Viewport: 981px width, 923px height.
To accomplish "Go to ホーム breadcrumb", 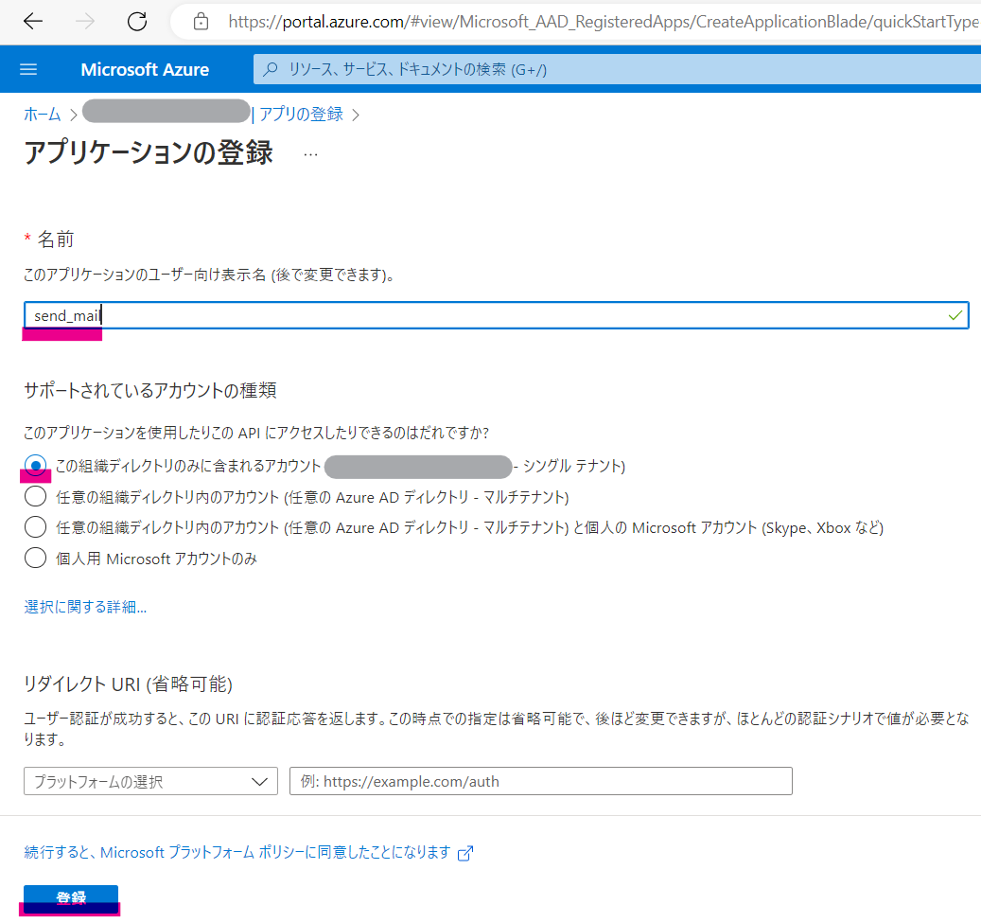I will (x=43, y=115).
